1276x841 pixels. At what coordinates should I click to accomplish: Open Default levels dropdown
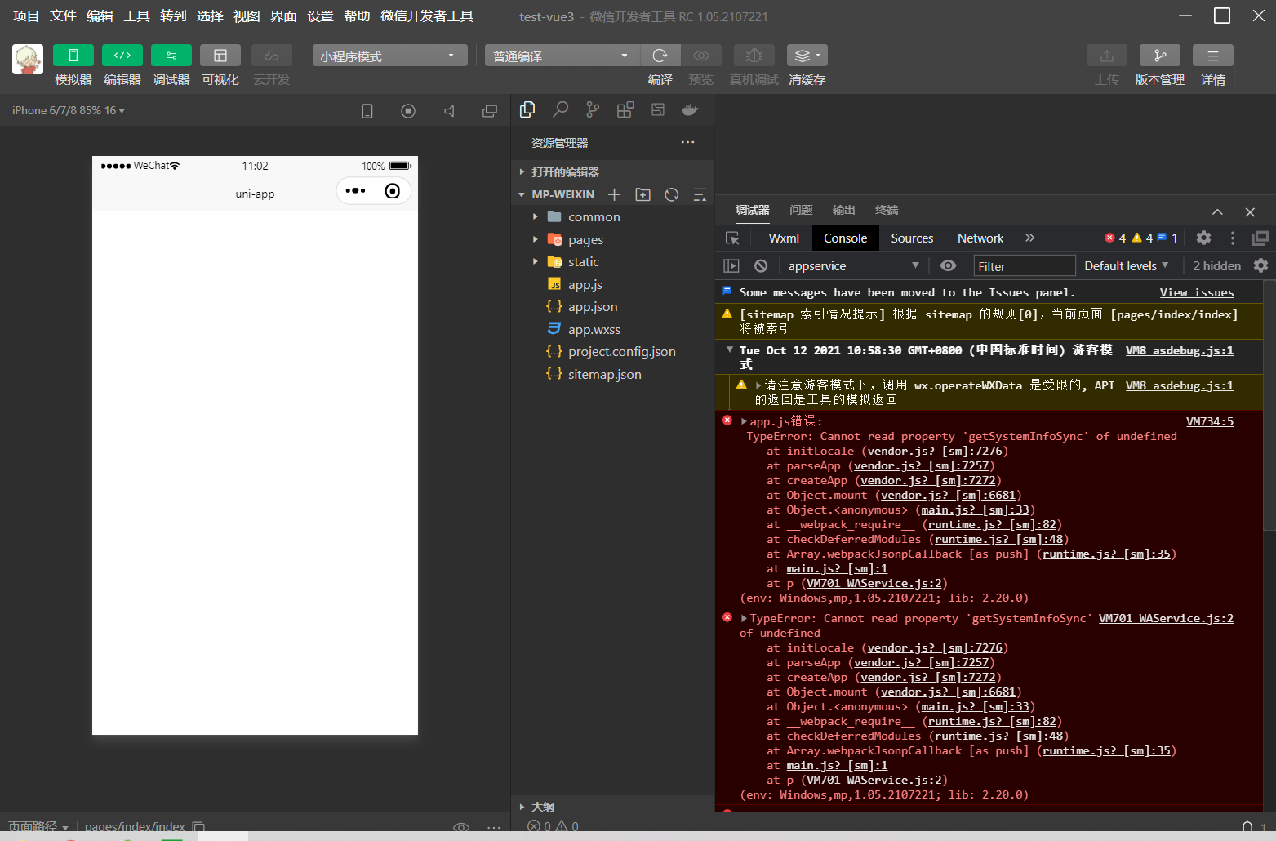(x=1126, y=266)
